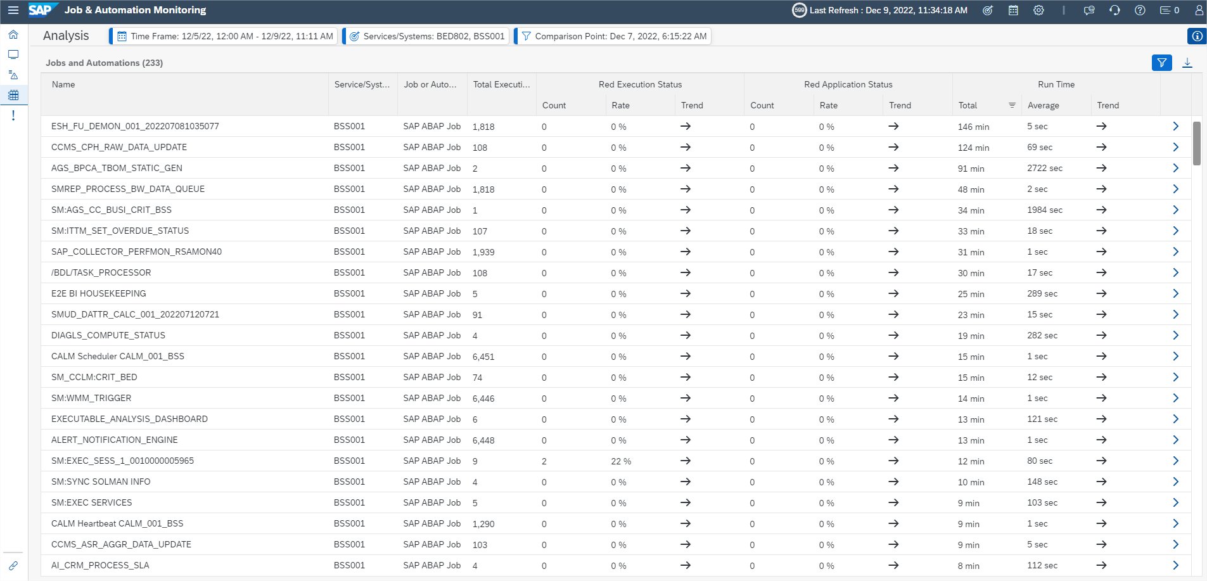This screenshot has width=1207, height=581.
Task: Open the hamburger navigation menu
Action: [x=13, y=10]
